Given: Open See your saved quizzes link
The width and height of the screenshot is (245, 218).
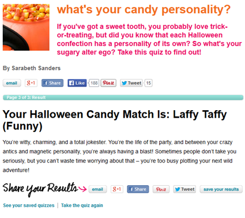Looking at the screenshot, I should coord(29,205).
